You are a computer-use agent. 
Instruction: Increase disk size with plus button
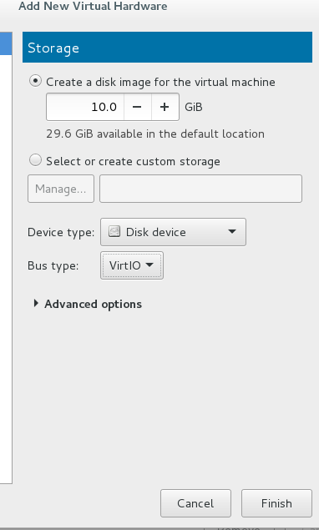click(x=165, y=107)
